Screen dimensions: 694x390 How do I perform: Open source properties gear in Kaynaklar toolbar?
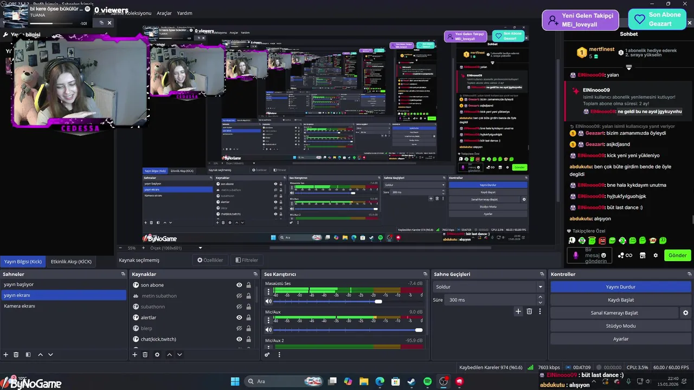tap(157, 355)
